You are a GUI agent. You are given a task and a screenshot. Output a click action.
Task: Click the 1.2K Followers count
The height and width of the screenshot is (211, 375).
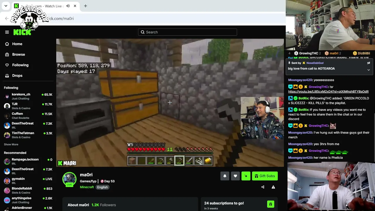[104, 205]
